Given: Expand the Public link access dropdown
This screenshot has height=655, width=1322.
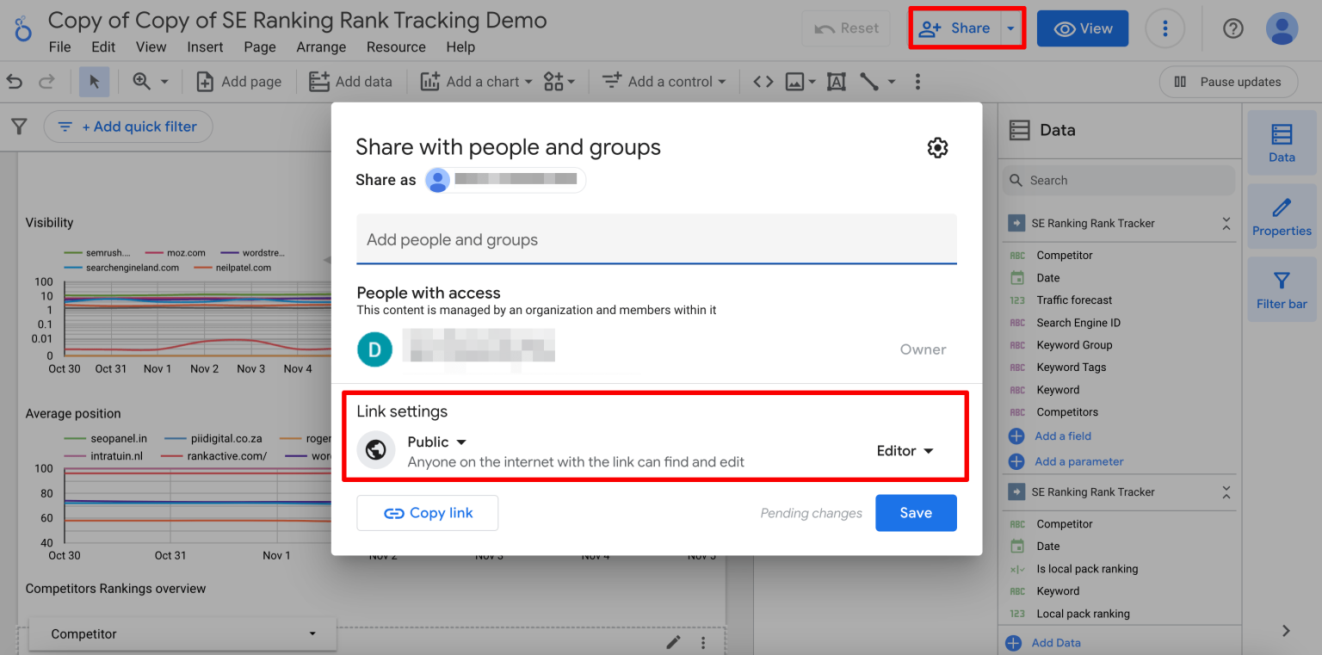Looking at the screenshot, I should 437,442.
